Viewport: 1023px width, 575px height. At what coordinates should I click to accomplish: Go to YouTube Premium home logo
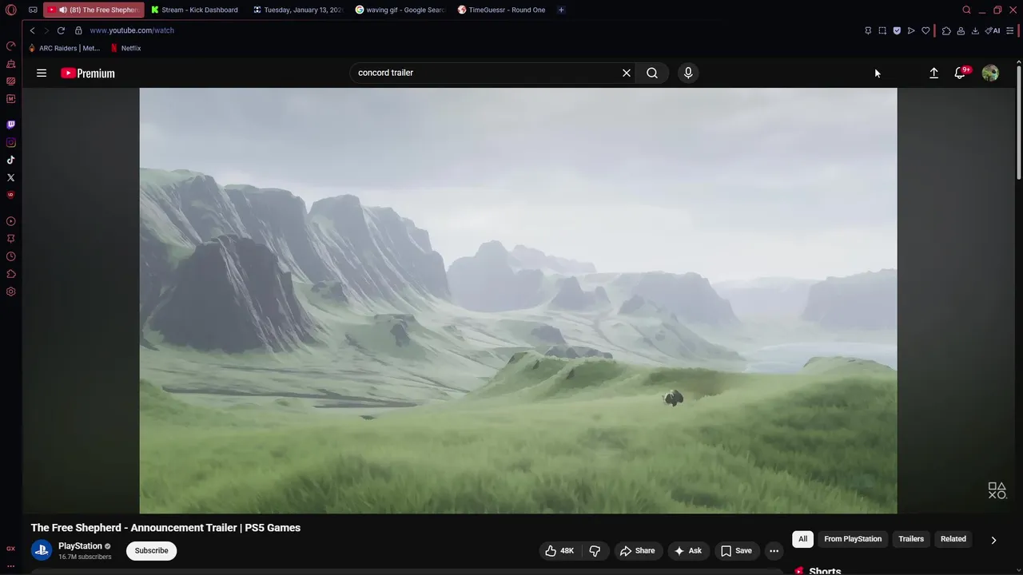coord(88,73)
